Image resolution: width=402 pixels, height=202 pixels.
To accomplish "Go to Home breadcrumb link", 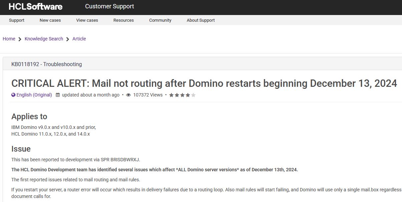I will click(x=9, y=39).
